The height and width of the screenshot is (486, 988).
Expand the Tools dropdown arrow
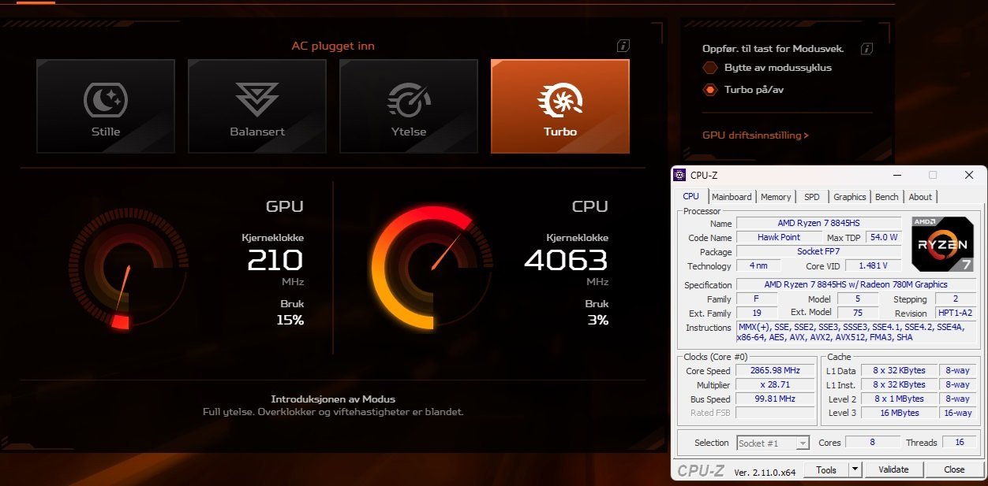coord(855,470)
